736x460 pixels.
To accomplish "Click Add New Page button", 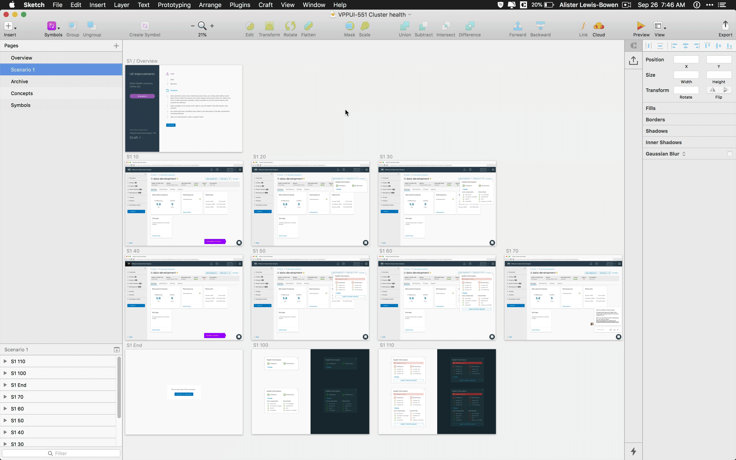I will [116, 46].
